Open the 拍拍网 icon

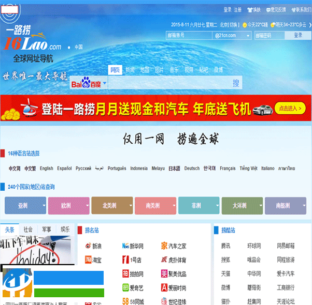pyautogui.click(x=125, y=273)
